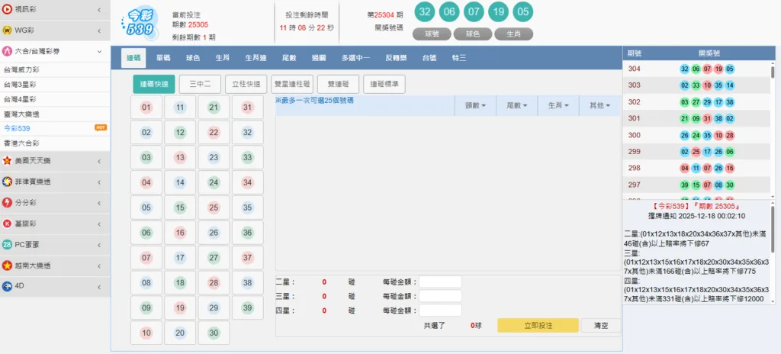Image resolution: width=781 pixels, height=354 pixels.
Task: Select number ball 01
Action: (146, 108)
